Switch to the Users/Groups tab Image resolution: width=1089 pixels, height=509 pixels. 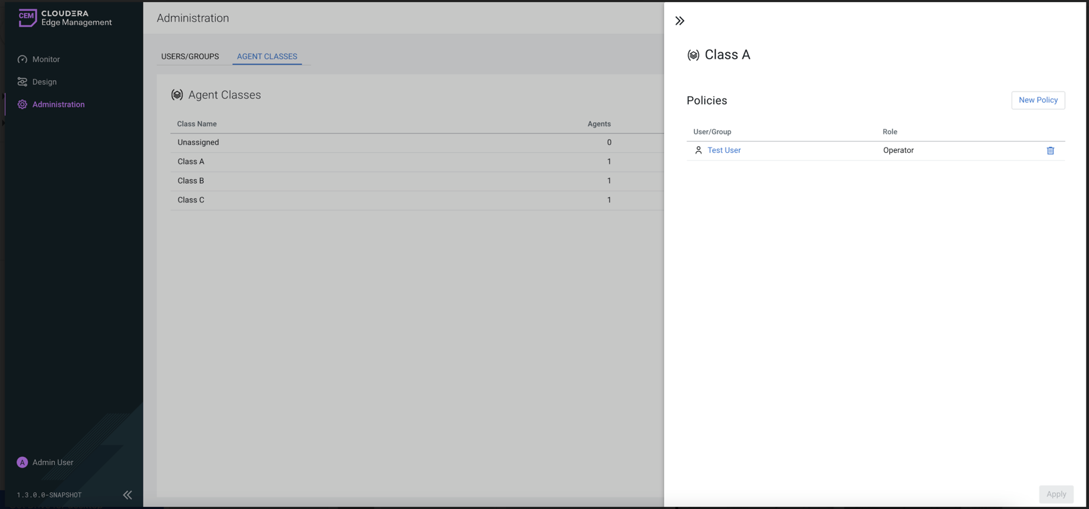[x=190, y=57]
